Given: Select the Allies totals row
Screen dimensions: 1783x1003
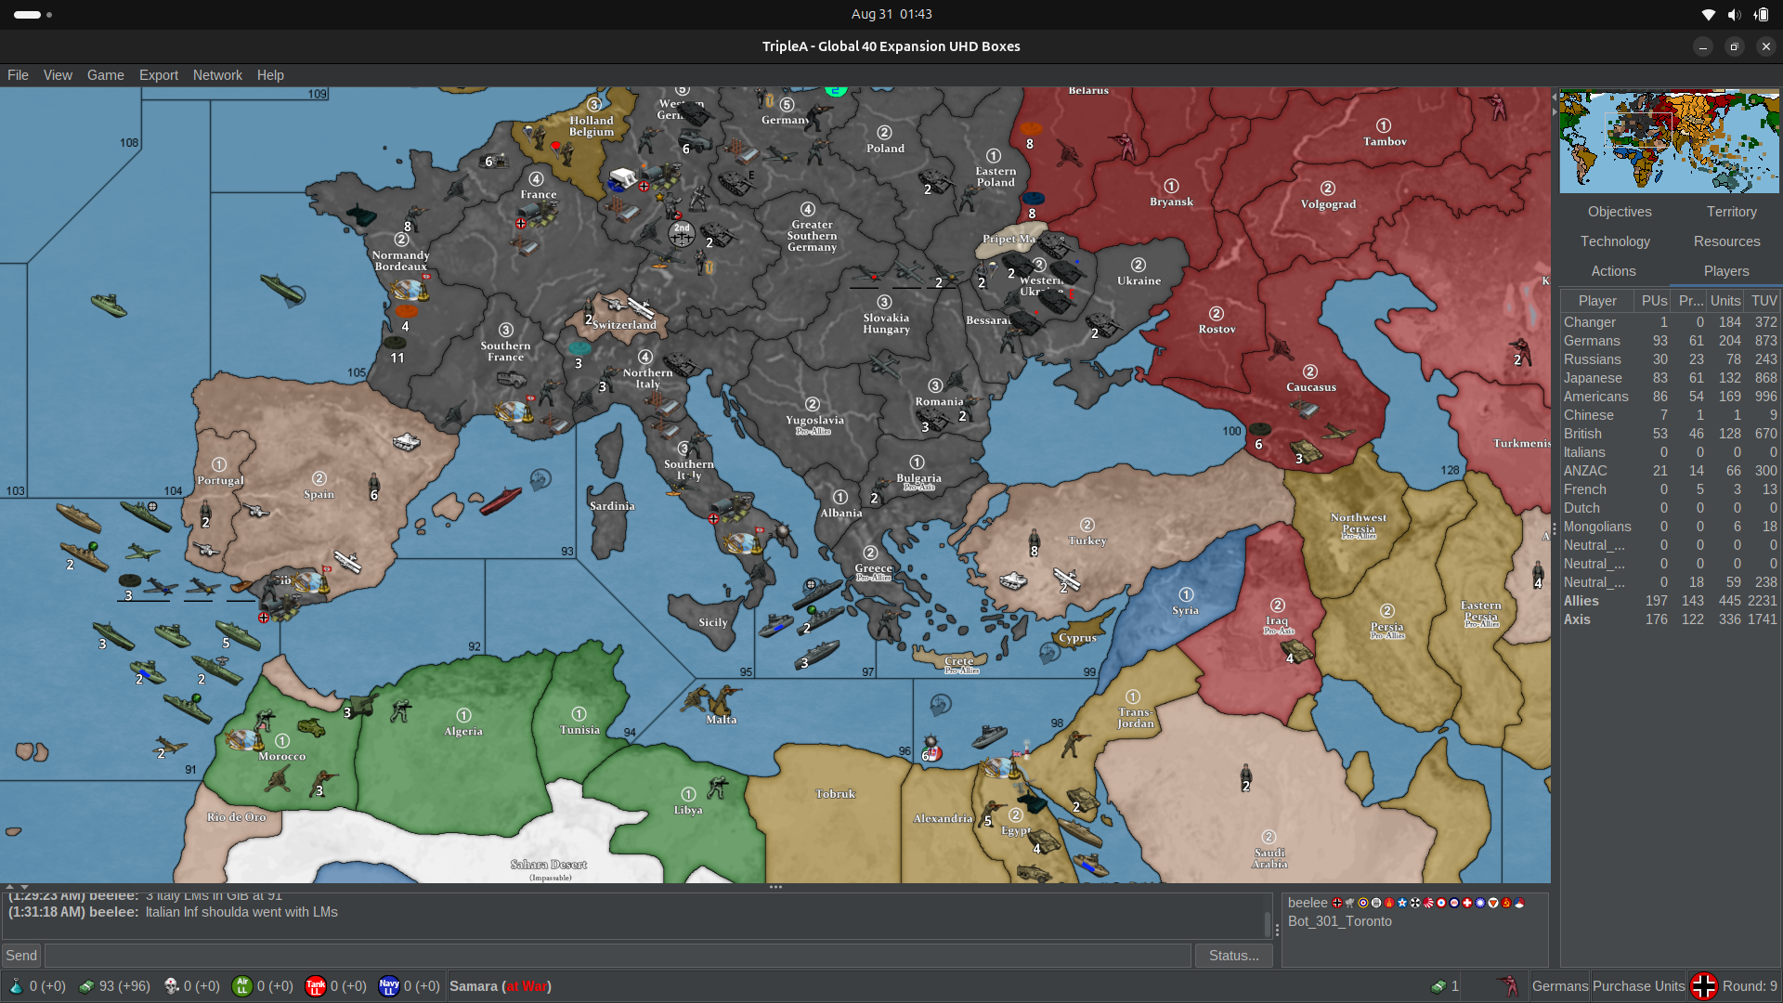Looking at the screenshot, I should (1670, 601).
